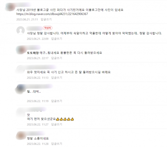Click the red 작성자 badge
The width and height of the screenshot is (167, 147).
(47, 28)
